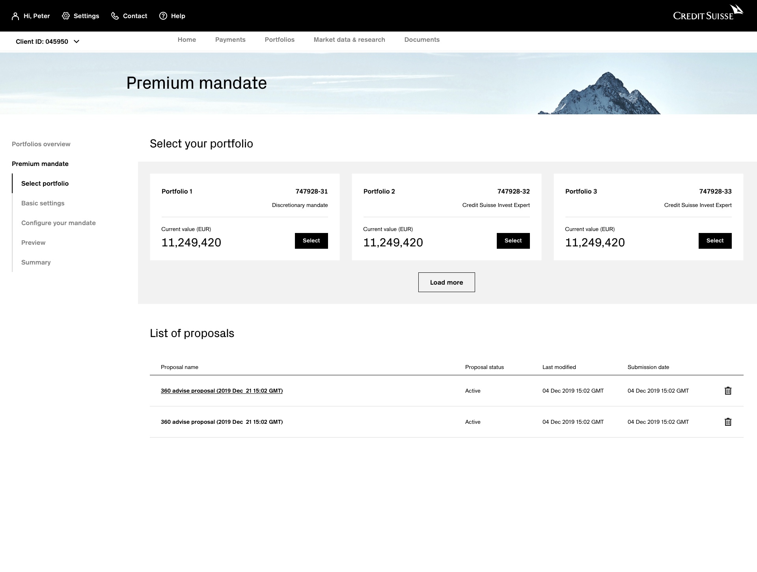The width and height of the screenshot is (757, 572).
Task: Click Portfolio 3 card title
Action: (x=581, y=192)
